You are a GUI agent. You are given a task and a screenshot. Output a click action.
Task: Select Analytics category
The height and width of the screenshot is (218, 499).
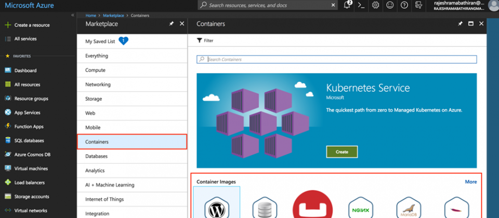(x=132, y=171)
